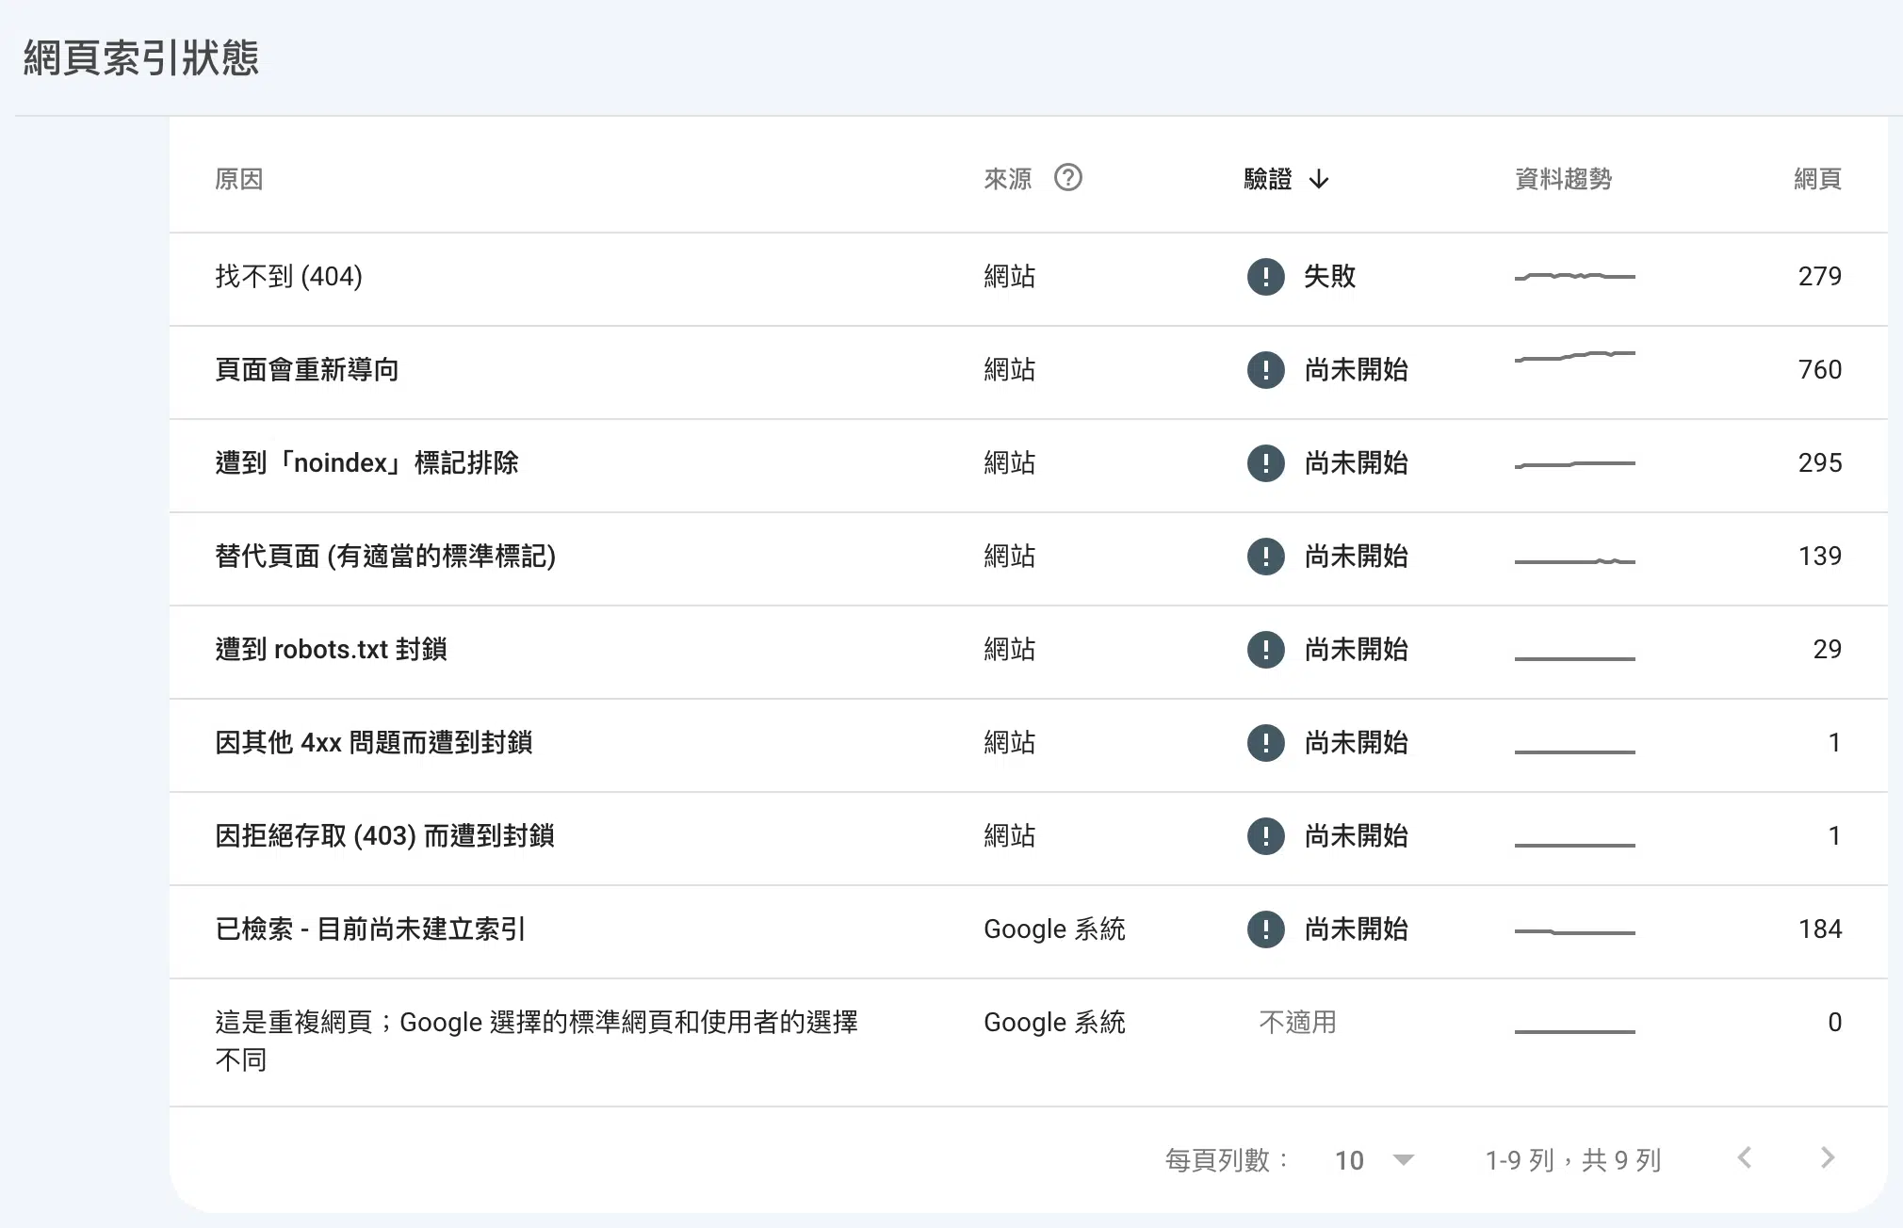Click status icon in 頁面會重新導向 row
This screenshot has width=1903, height=1228.
1265,370
